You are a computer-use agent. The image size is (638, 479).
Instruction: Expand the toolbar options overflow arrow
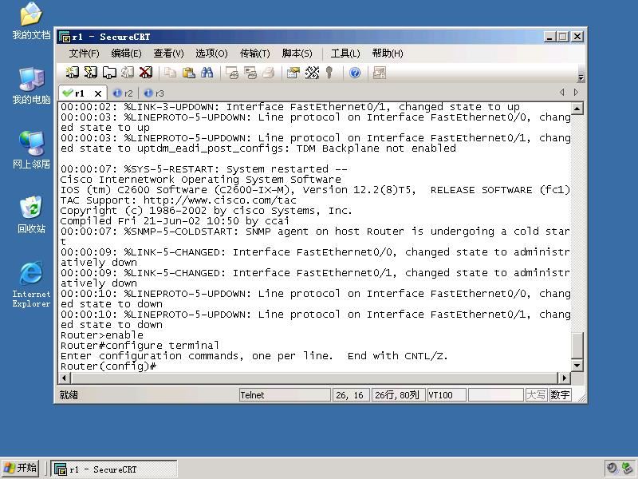point(581,77)
